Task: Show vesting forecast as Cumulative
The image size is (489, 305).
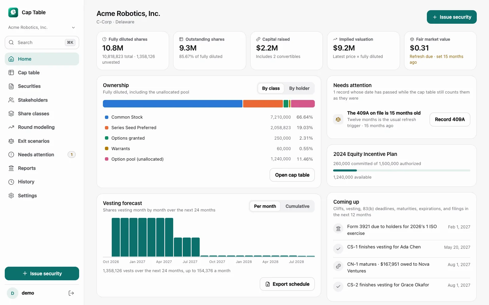Action: pyautogui.click(x=297, y=206)
